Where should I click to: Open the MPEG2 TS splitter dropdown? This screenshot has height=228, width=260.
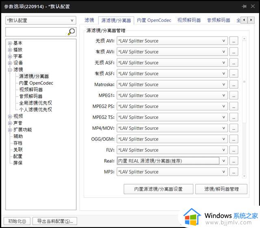[172, 117]
